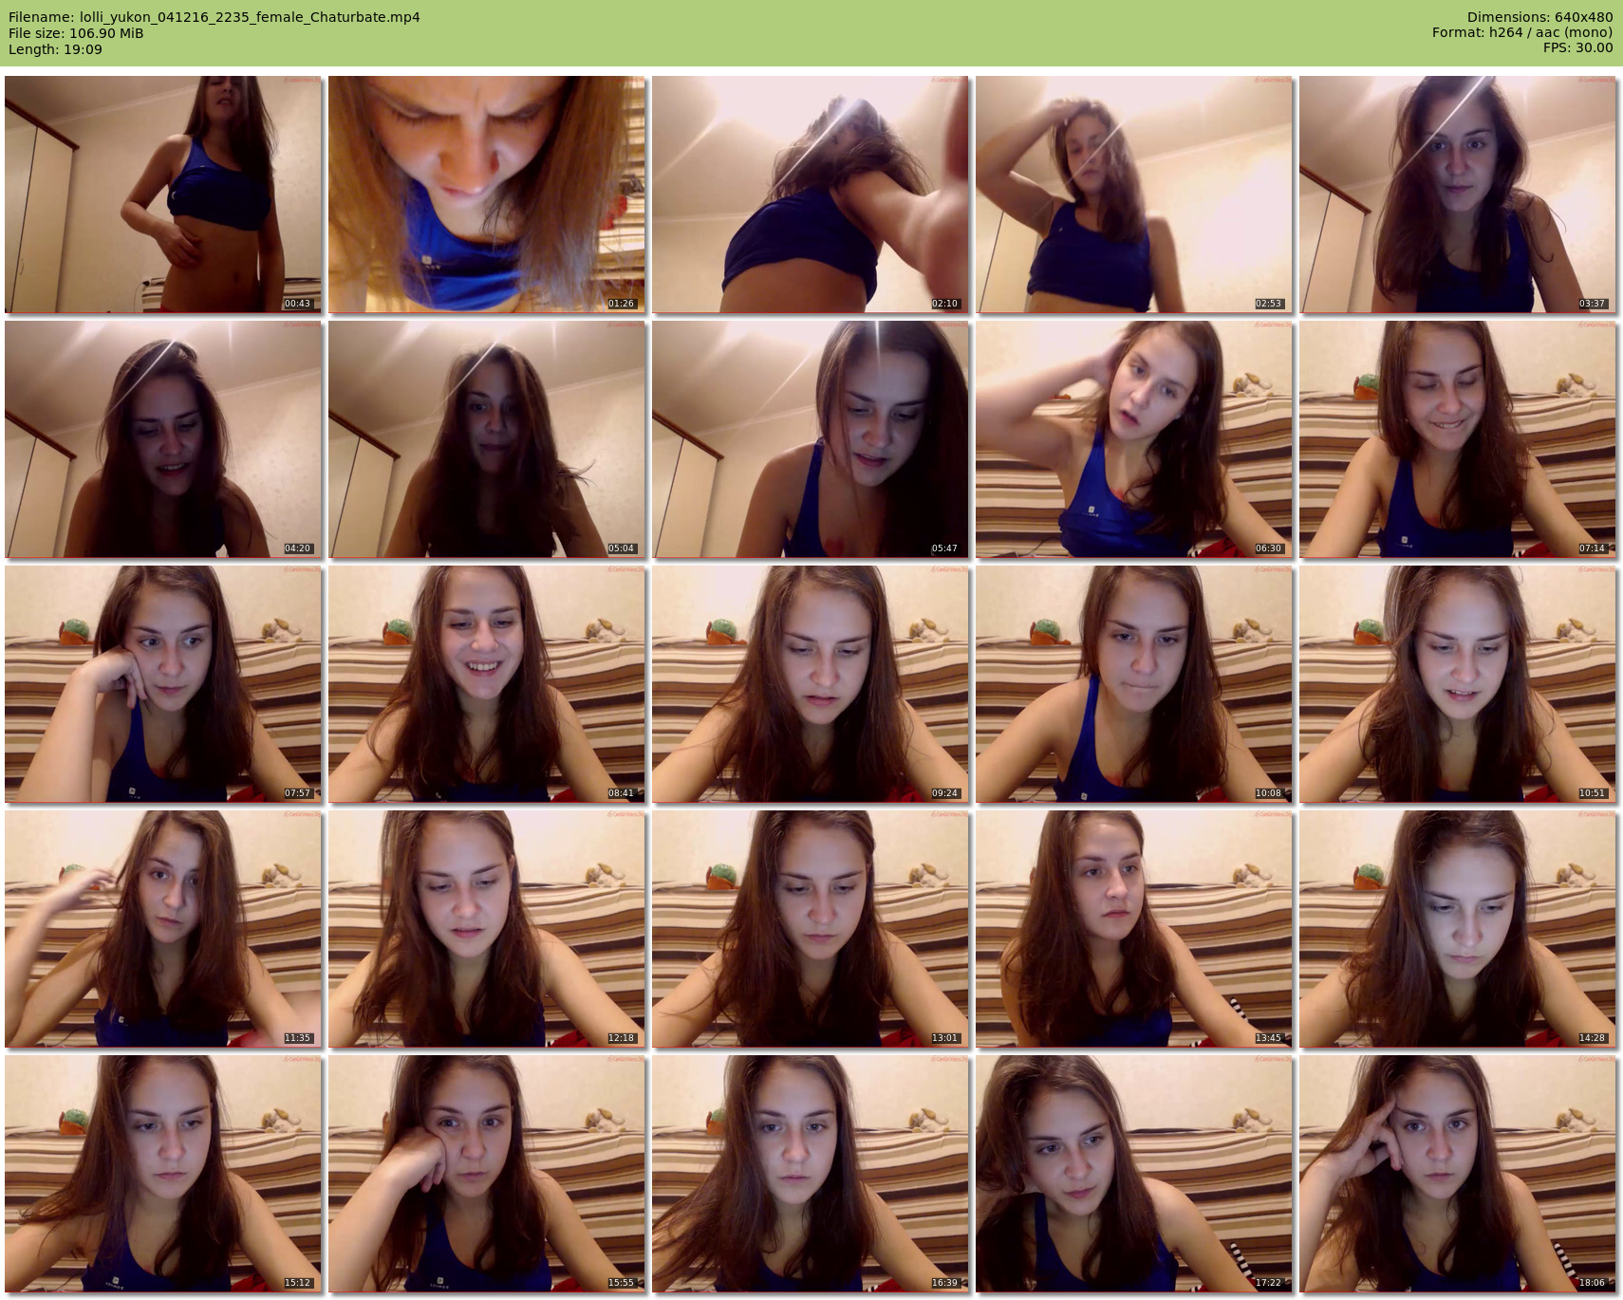Pick the frame marked 17:22
Screen dimensions: 1623x1300
pos(1134,1174)
